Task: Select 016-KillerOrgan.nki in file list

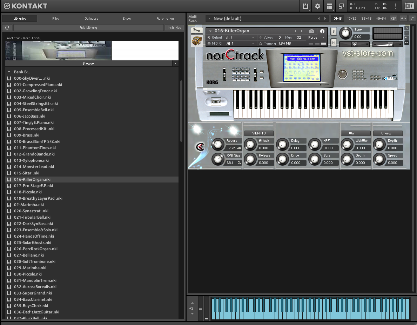Action: [92, 179]
